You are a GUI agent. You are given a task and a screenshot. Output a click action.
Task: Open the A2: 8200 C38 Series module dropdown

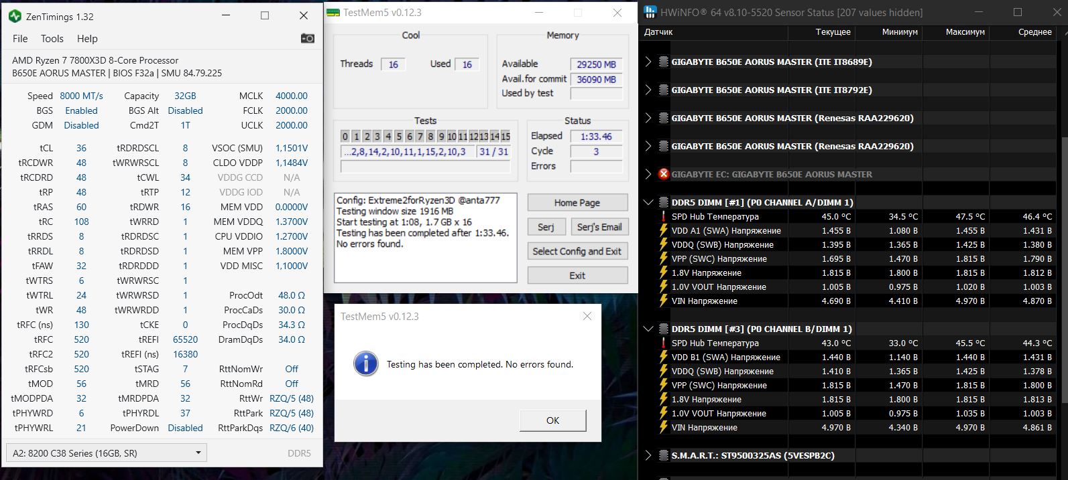point(106,453)
